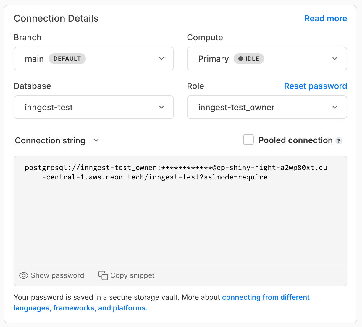Open Read more documentation link
Viewport: 362px width, 327px height.
(x=325, y=18)
